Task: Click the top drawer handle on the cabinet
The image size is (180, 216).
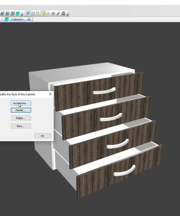Action: [104, 90]
